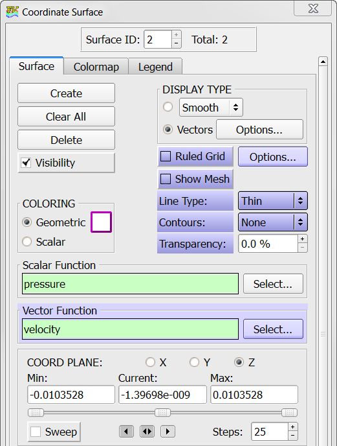The width and height of the screenshot is (337, 446).
Task: Increment the Surface ID with plus stepper
Action: coord(177,35)
